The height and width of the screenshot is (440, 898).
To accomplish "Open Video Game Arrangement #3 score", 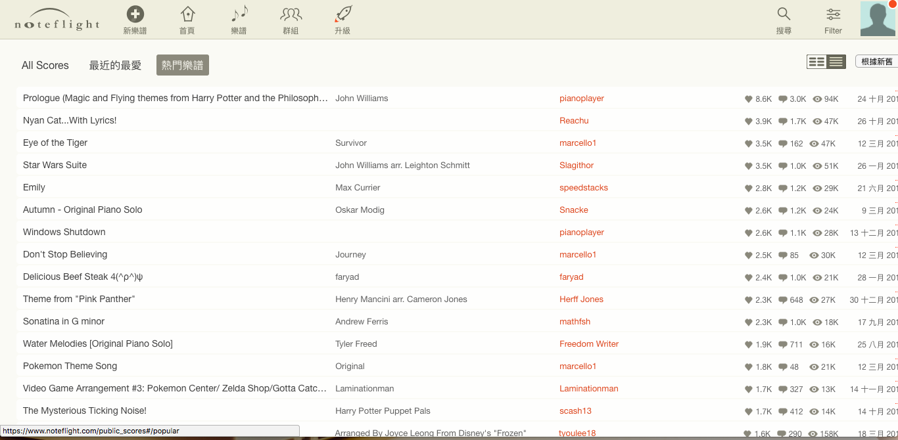I will (x=175, y=389).
